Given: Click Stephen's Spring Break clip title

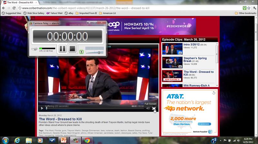Looking at the screenshot, I should (x=195, y=60).
